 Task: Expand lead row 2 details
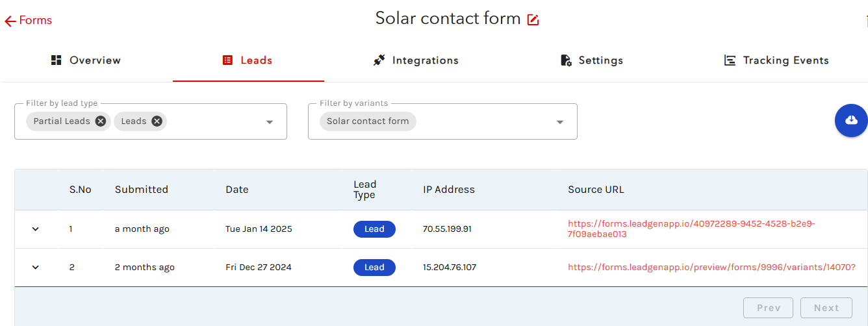click(36, 267)
